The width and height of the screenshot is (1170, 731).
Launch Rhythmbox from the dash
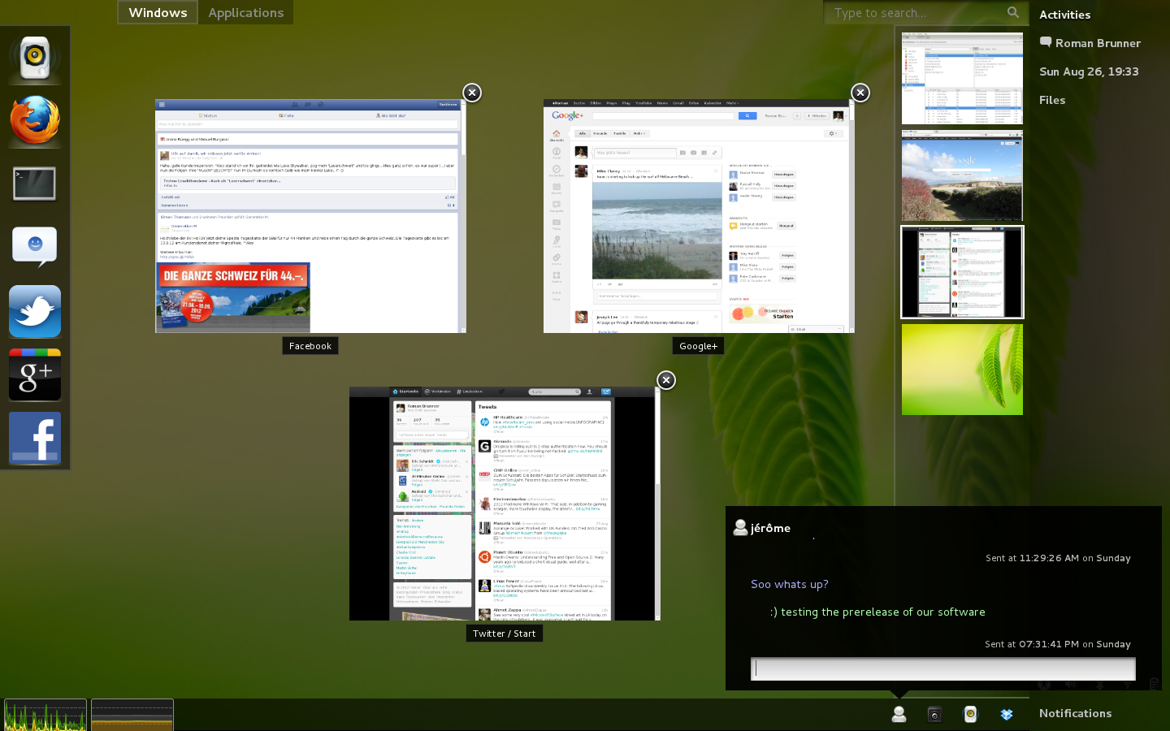click(x=35, y=58)
